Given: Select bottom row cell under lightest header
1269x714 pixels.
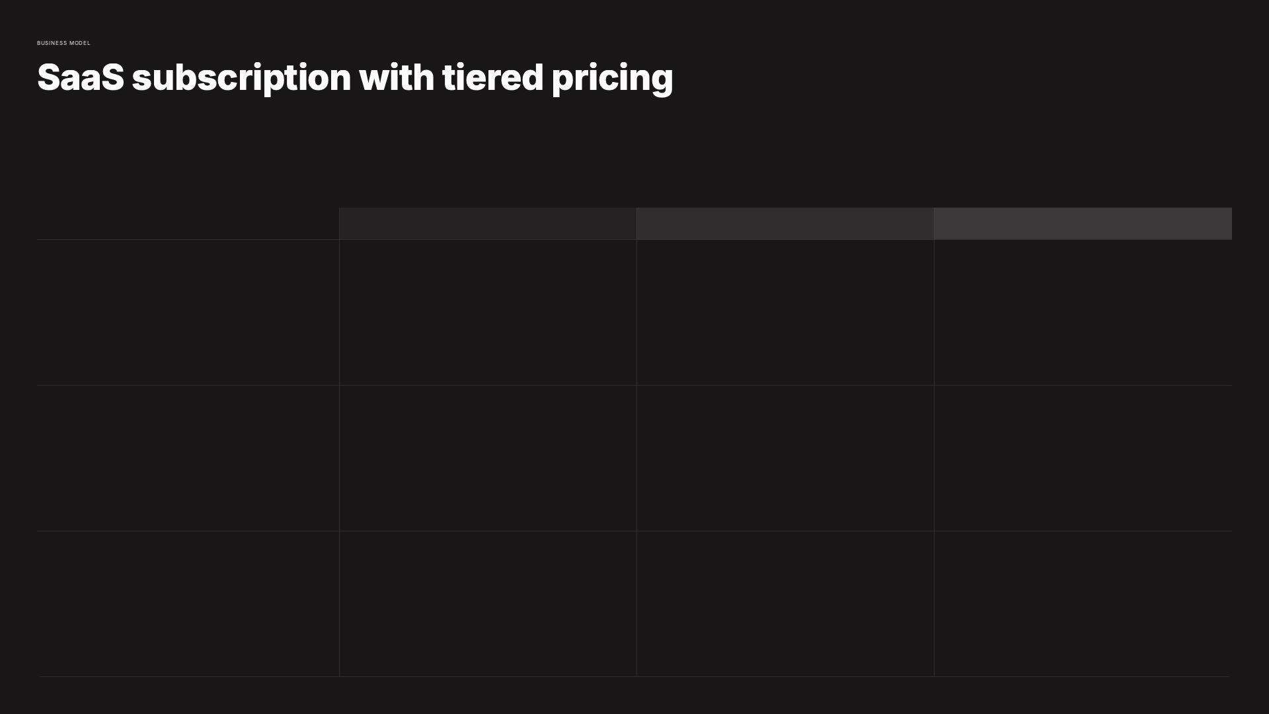Looking at the screenshot, I should pos(1083,603).
